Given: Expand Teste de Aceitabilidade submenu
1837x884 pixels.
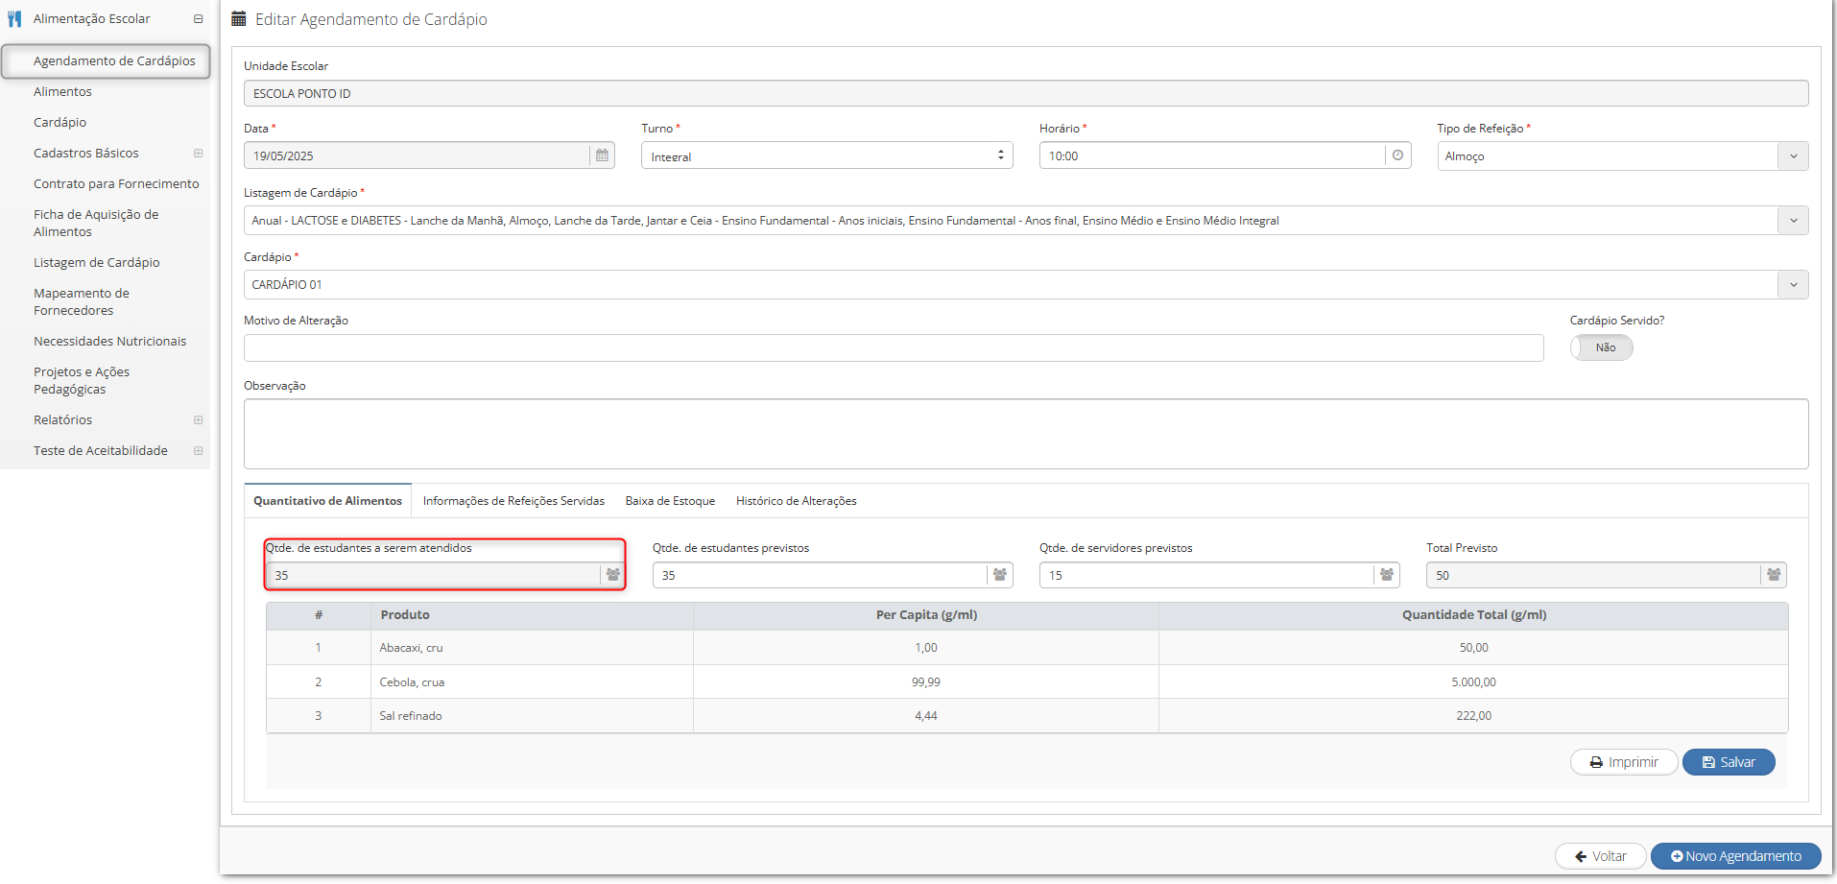Looking at the screenshot, I should (199, 451).
